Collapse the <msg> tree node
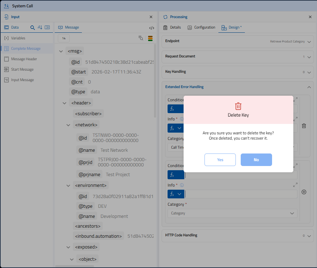This screenshot has height=268, width=317. click(x=61, y=52)
